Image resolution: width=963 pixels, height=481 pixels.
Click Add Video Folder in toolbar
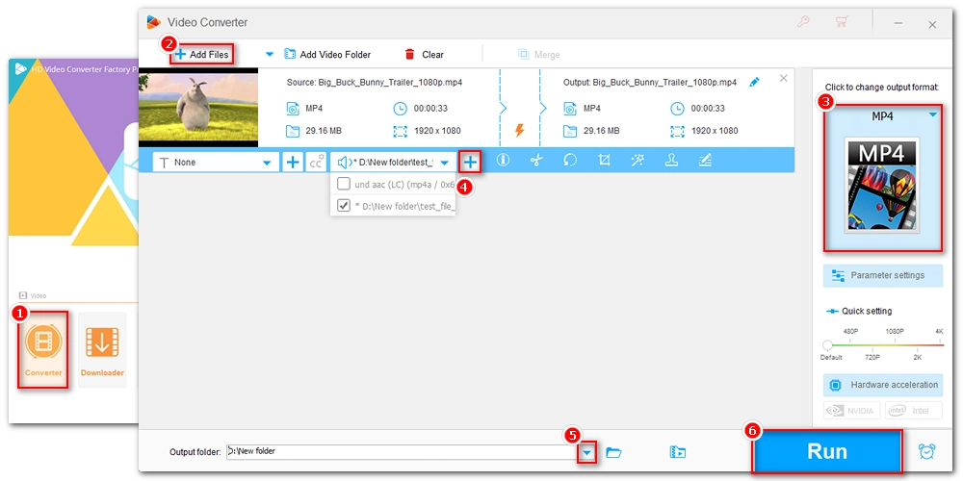(326, 55)
